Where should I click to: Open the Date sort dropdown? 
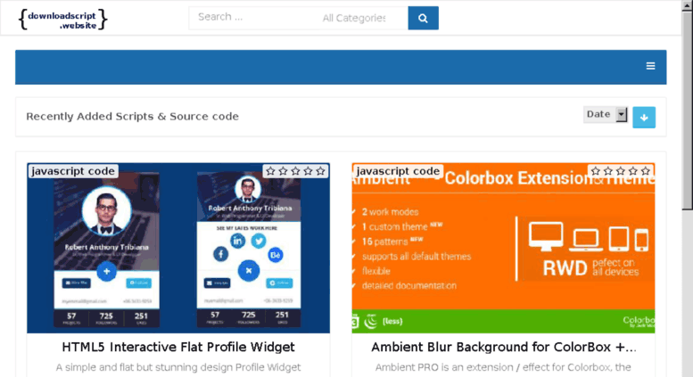click(x=605, y=114)
